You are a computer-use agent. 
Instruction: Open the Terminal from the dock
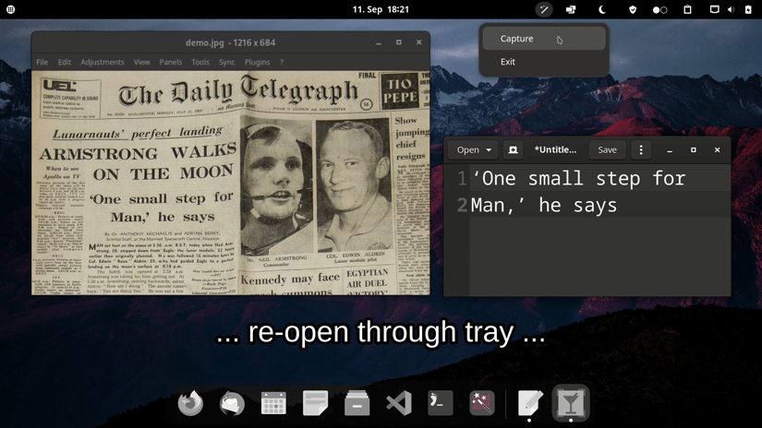[x=441, y=403]
